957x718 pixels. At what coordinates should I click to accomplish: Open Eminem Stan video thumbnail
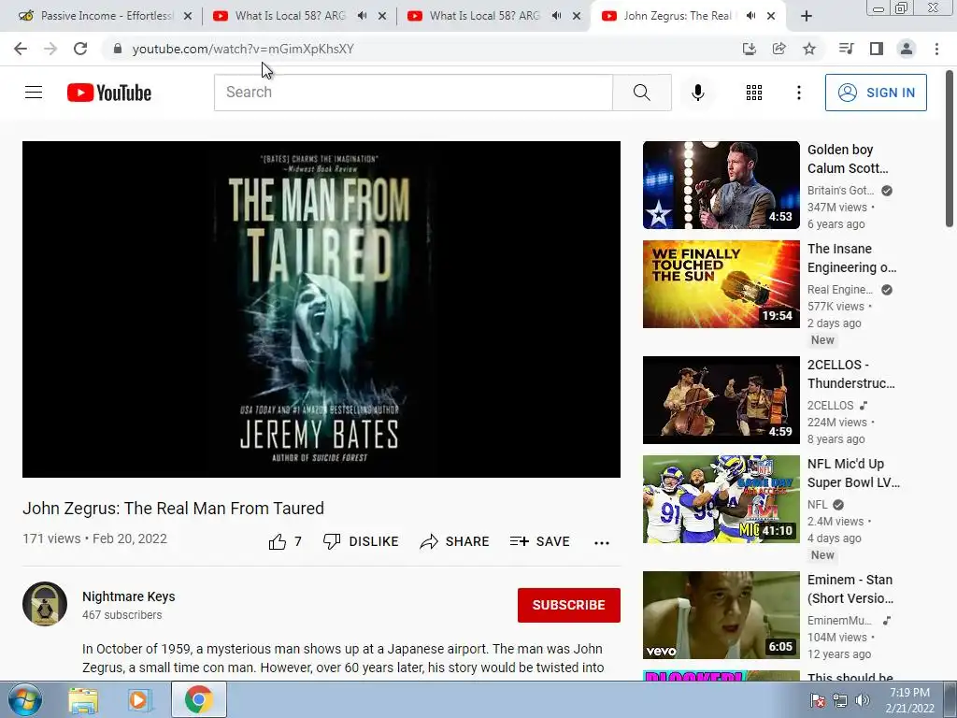pos(721,615)
